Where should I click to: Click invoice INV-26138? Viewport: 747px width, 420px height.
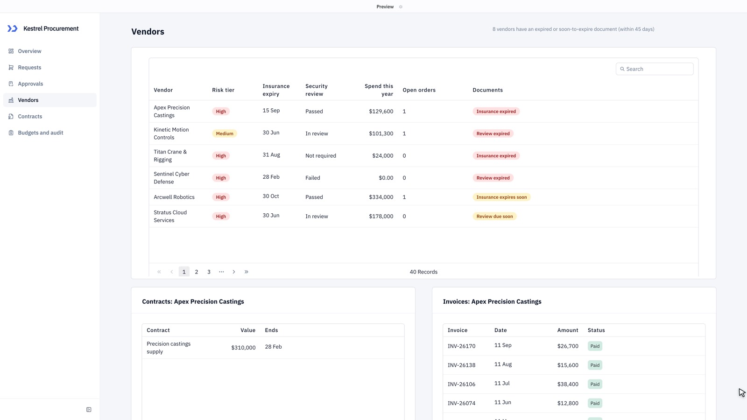(x=461, y=365)
